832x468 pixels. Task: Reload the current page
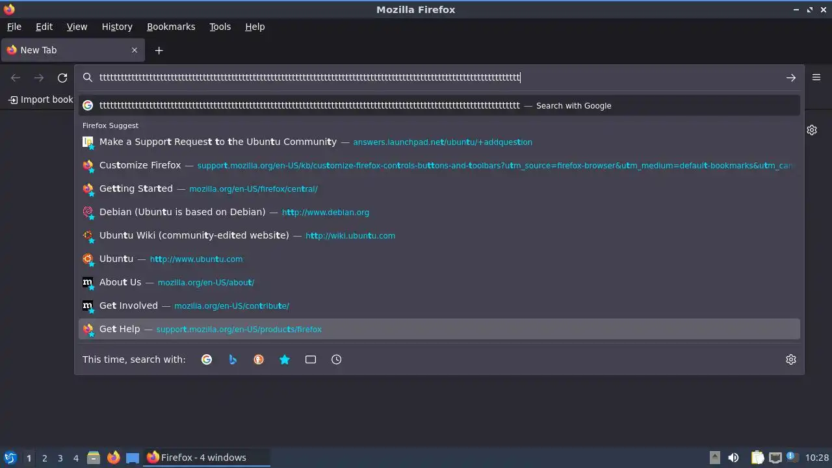tap(62, 77)
